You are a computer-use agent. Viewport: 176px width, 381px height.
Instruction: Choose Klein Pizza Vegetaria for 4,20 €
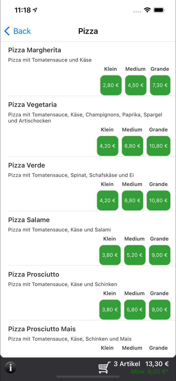[x=107, y=146]
